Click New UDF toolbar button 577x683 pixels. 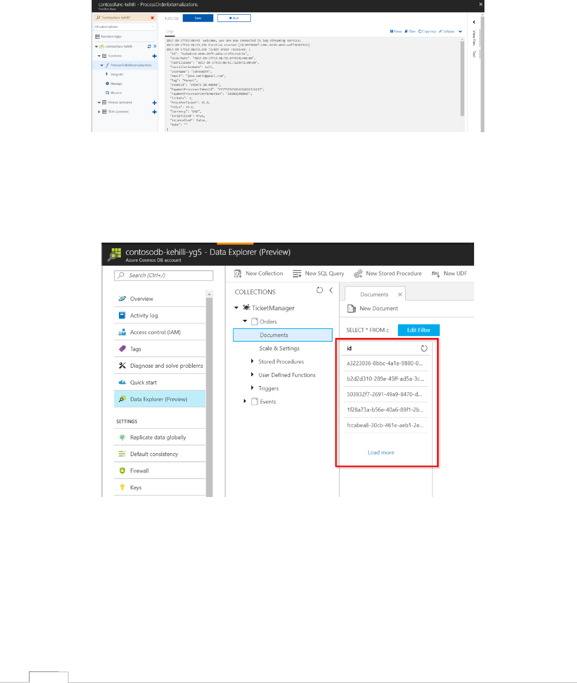449,273
